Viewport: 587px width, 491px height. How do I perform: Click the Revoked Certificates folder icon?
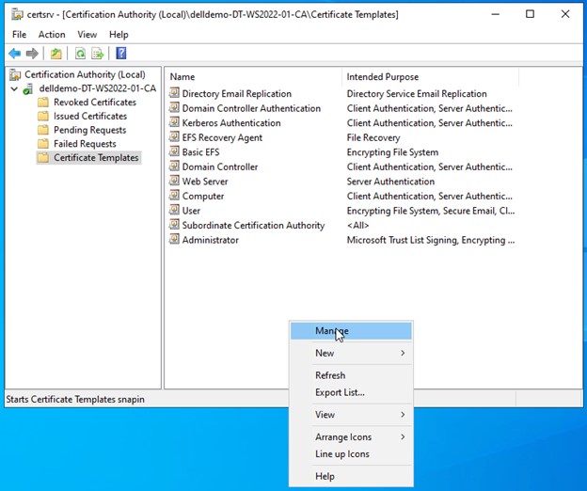[x=43, y=103]
